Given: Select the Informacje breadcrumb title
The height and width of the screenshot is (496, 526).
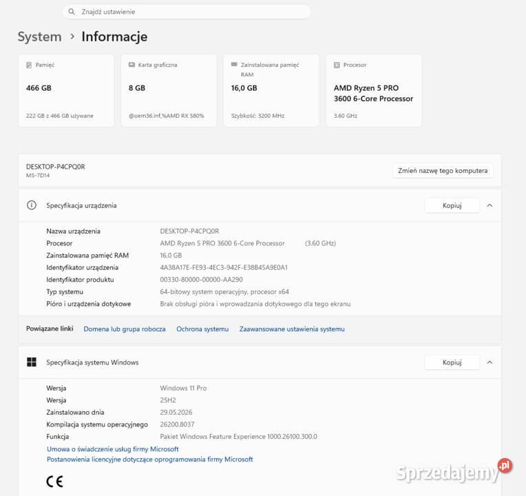Looking at the screenshot, I should [114, 37].
